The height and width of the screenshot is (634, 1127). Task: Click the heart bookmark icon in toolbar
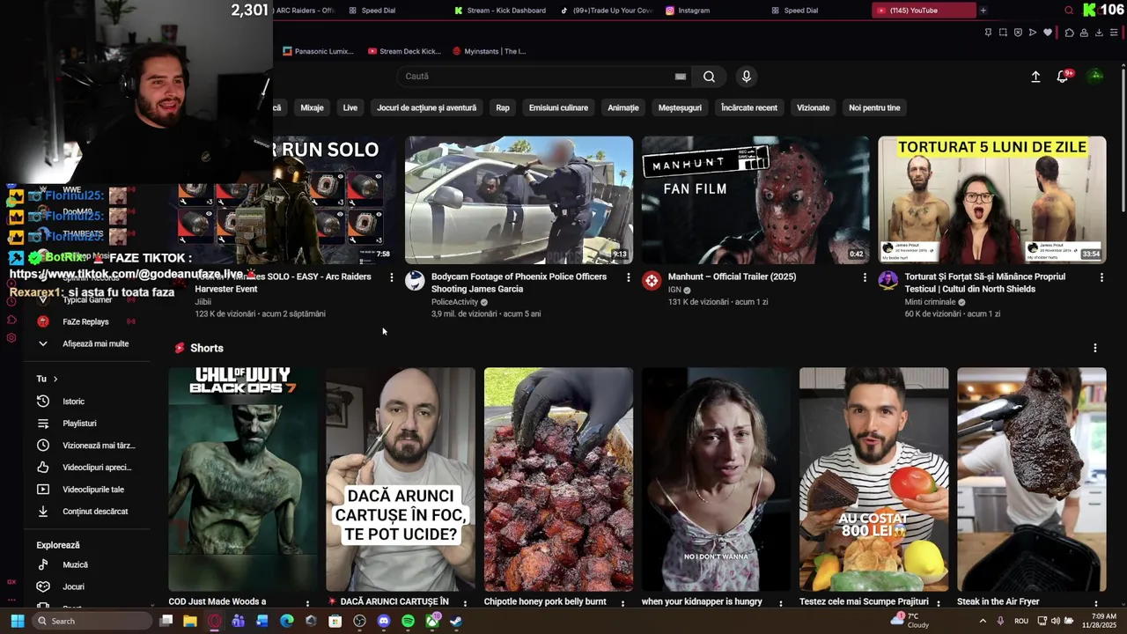click(x=1048, y=33)
